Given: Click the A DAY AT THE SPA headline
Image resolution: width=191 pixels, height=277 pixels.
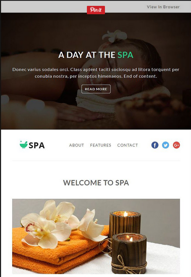Looking at the screenshot, I should click(96, 55).
